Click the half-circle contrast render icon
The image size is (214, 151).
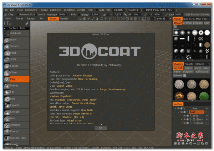85,19
